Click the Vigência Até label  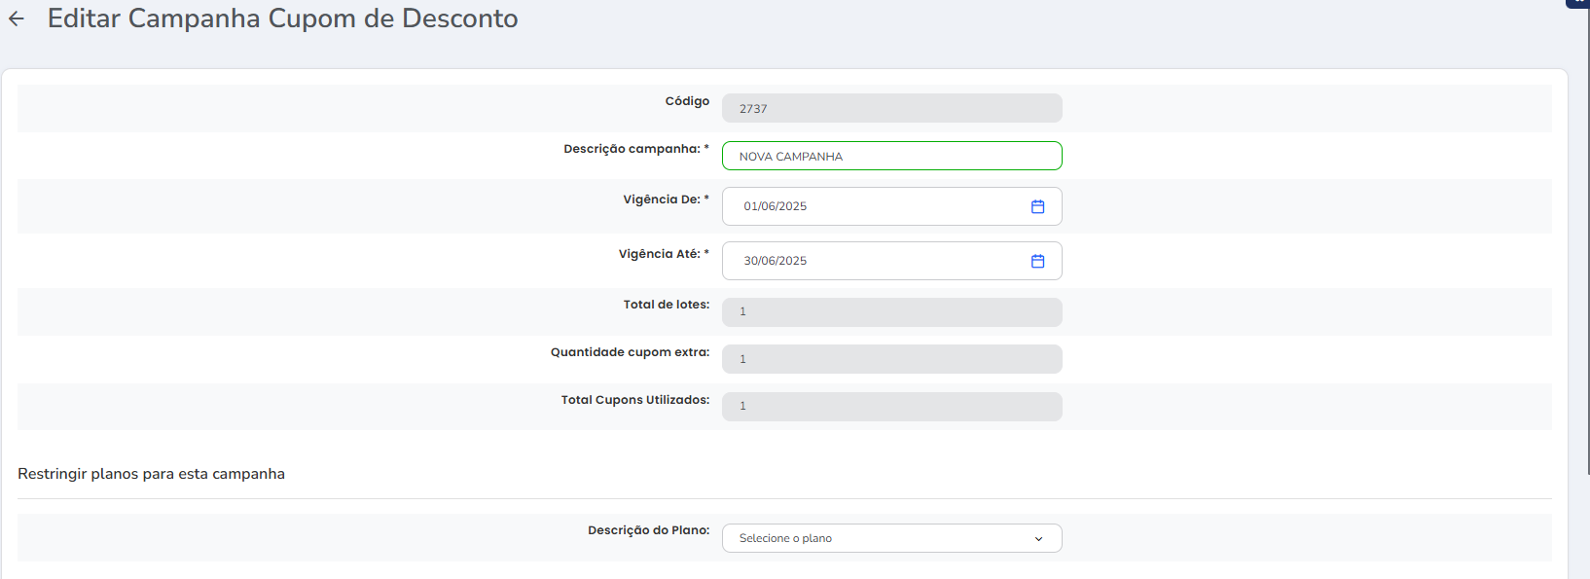click(x=664, y=254)
